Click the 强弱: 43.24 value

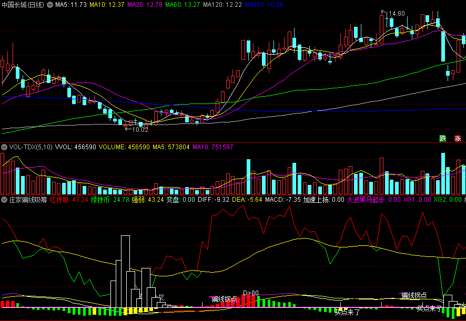[148, 200]
